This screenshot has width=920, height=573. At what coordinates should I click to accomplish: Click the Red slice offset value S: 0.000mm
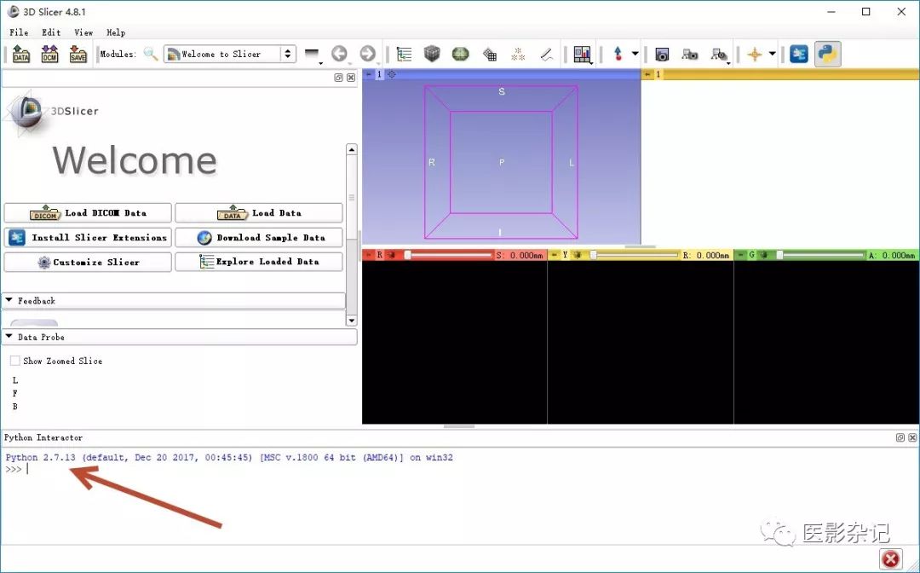click(520, 256)
